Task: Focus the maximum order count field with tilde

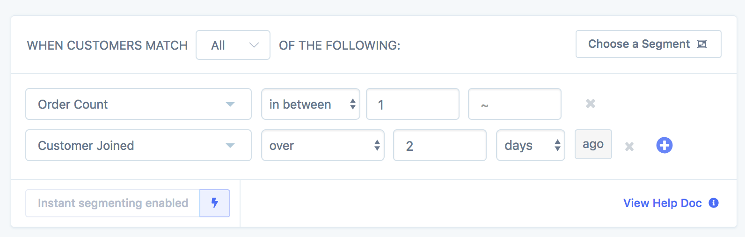Action: pos(515,104)
